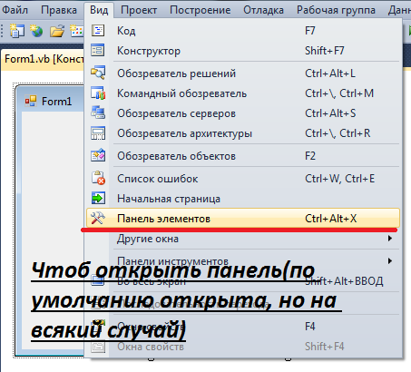This screenshot has height=372, width=411.
Task: Select Командный обозреватель menu entry
Action: click(x=243, y=93)
